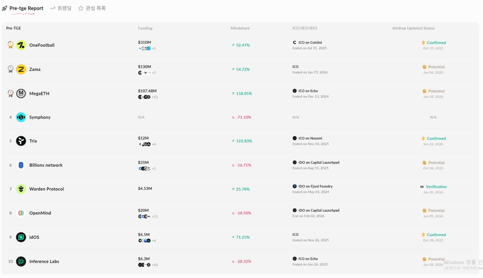The image size is (483, 278).
Task: Sort by the Mindshare column header
Action: click(240, 28)
